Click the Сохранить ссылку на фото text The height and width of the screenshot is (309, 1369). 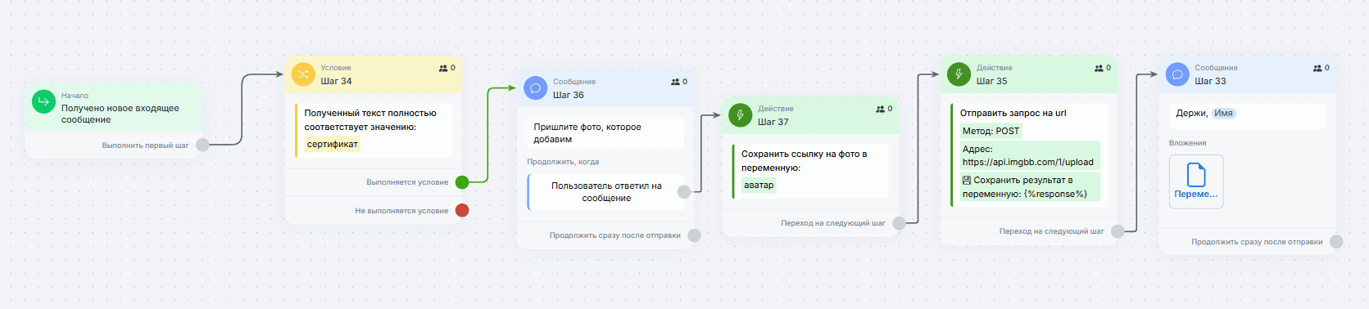tap(804, 160)
